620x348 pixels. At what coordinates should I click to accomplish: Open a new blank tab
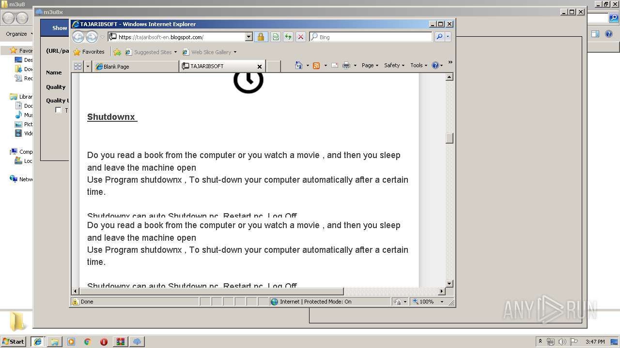[274, 66]
